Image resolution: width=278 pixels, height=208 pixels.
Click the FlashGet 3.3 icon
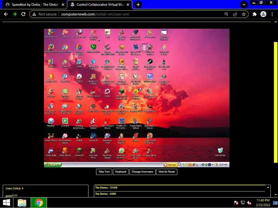(x=51, y=78)
